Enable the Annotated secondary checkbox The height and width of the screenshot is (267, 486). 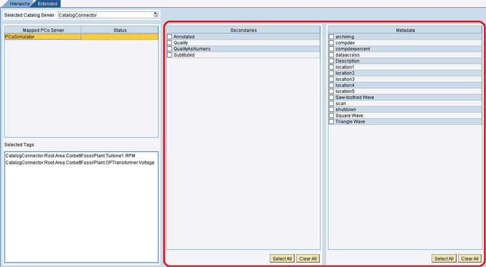[x=170, y=37]
